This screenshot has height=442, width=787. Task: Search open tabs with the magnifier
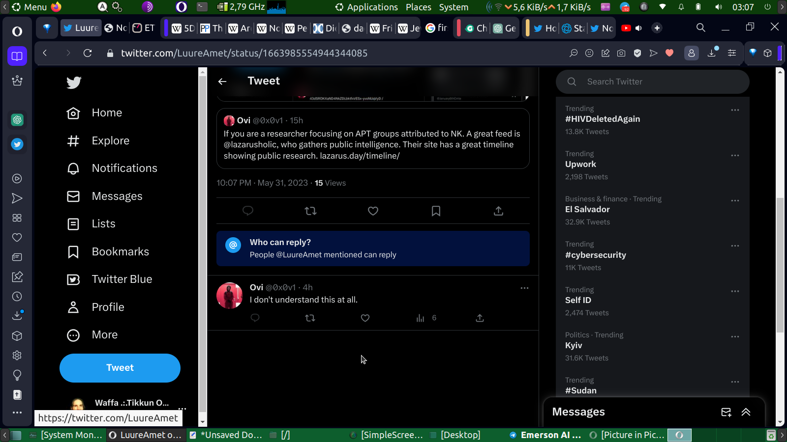click(x=701, y=28)
